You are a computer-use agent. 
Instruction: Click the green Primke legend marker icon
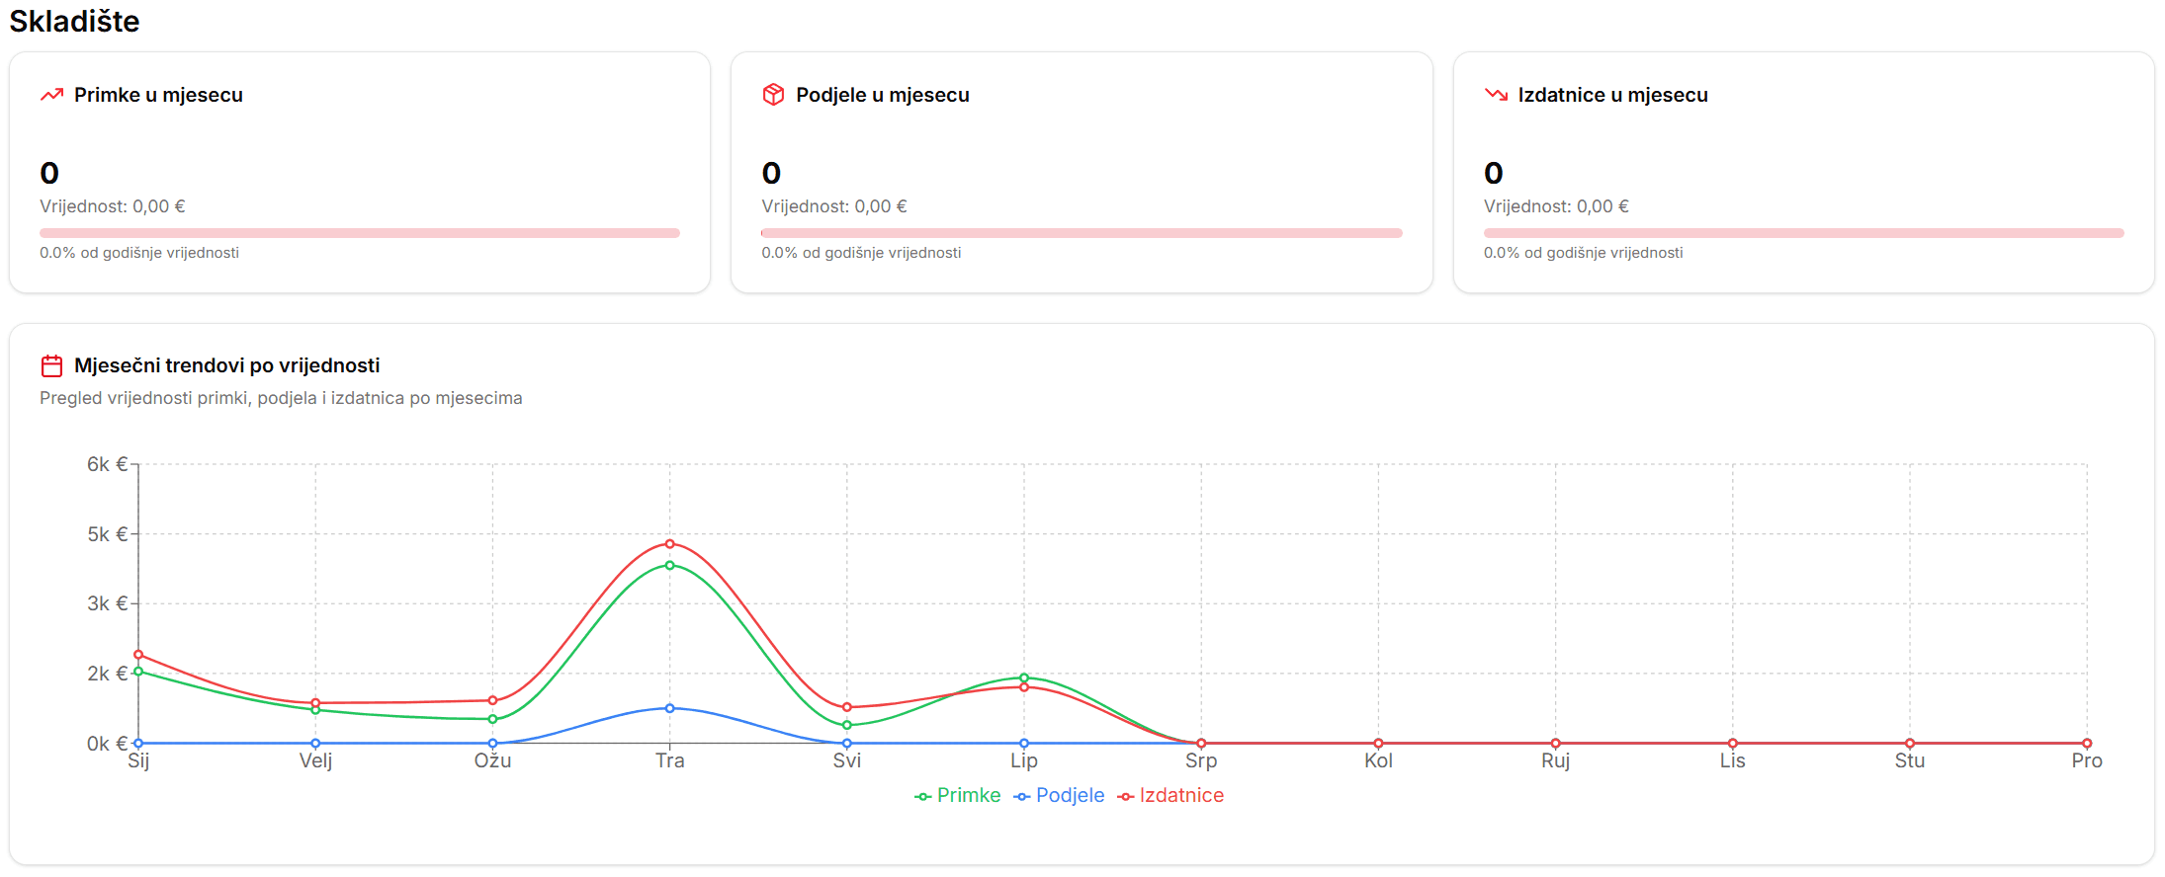pos(922,797)
